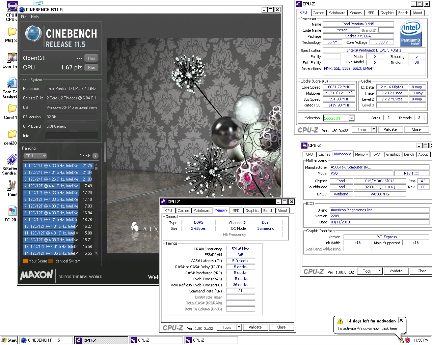432x345 pixels.
Task: Open the P5Q folder on the desktop
Action: [x=12, y=32]
